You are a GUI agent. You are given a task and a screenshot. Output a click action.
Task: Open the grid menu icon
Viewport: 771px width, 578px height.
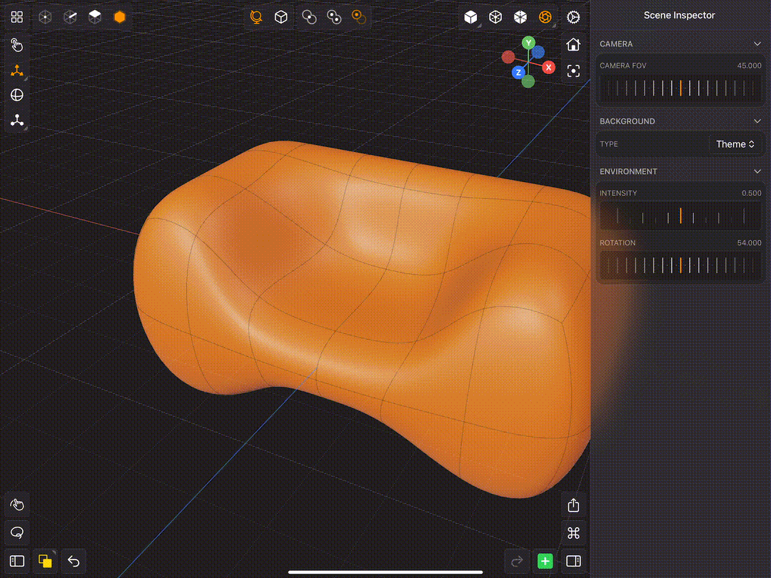click(16, 17)
